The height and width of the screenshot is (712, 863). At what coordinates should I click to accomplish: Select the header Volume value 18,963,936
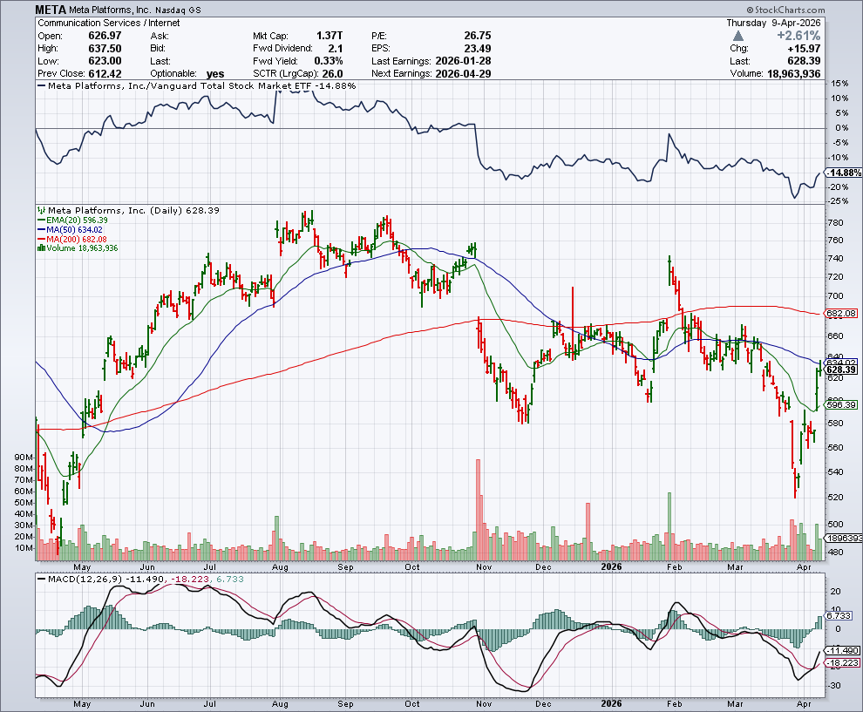(793, 74)
